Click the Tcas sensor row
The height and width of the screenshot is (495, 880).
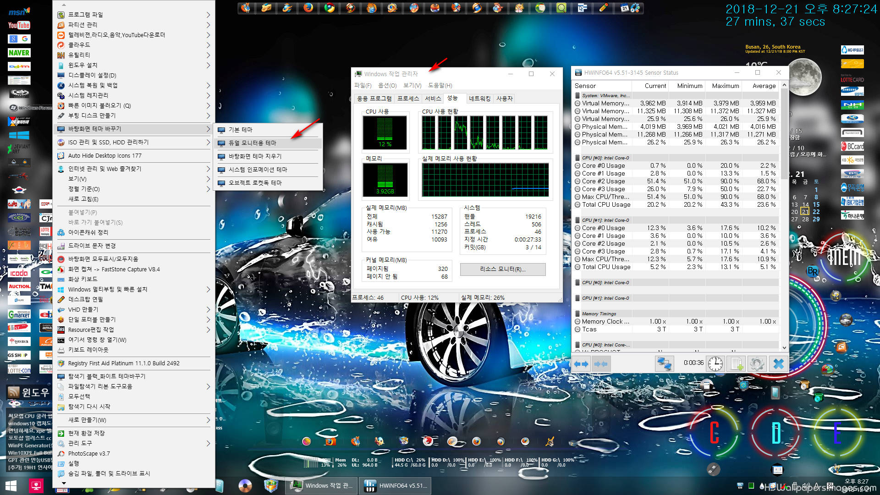tap(676, 330)
